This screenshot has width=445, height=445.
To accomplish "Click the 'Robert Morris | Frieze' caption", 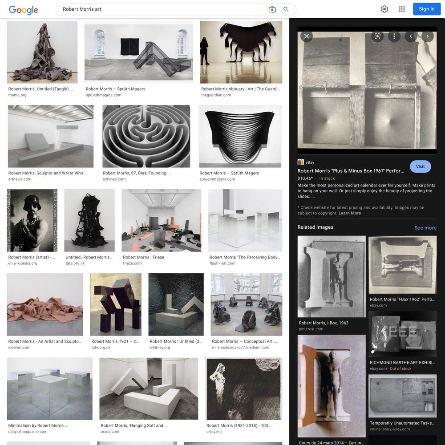I will point(144,257).
